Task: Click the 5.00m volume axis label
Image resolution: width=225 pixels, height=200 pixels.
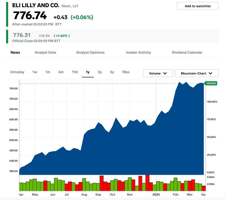Action: [x=211, y=177]
